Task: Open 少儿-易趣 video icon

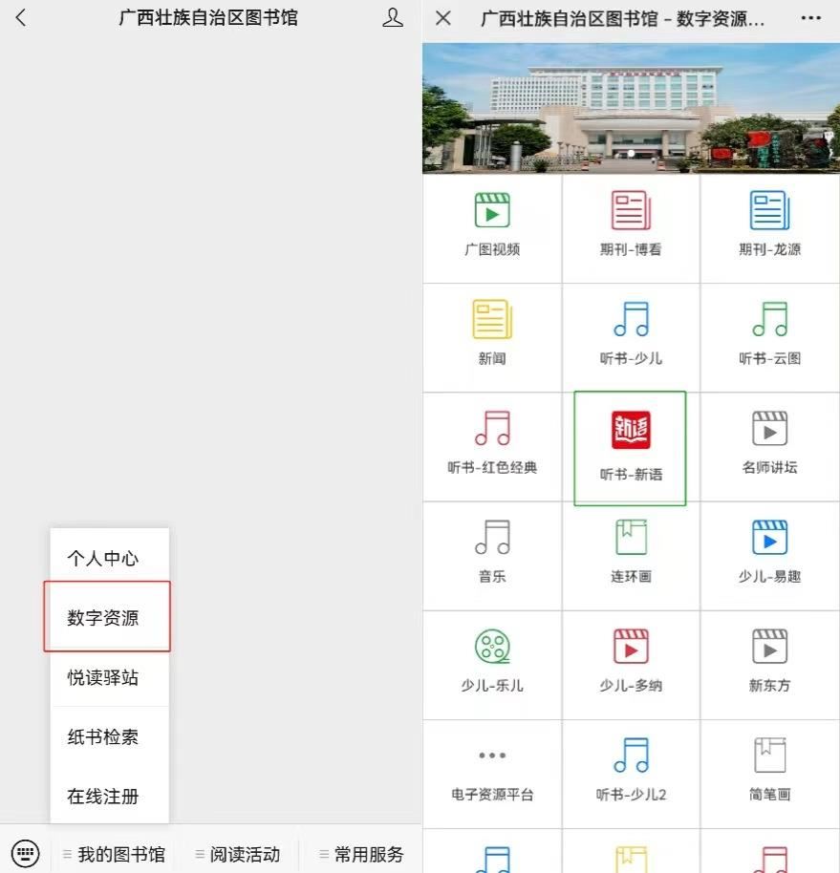Action: pyautogui.click(x=770, y=538)
